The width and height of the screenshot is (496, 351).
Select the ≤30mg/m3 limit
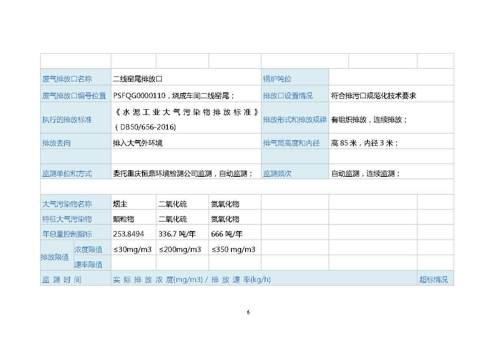[133, 249]
